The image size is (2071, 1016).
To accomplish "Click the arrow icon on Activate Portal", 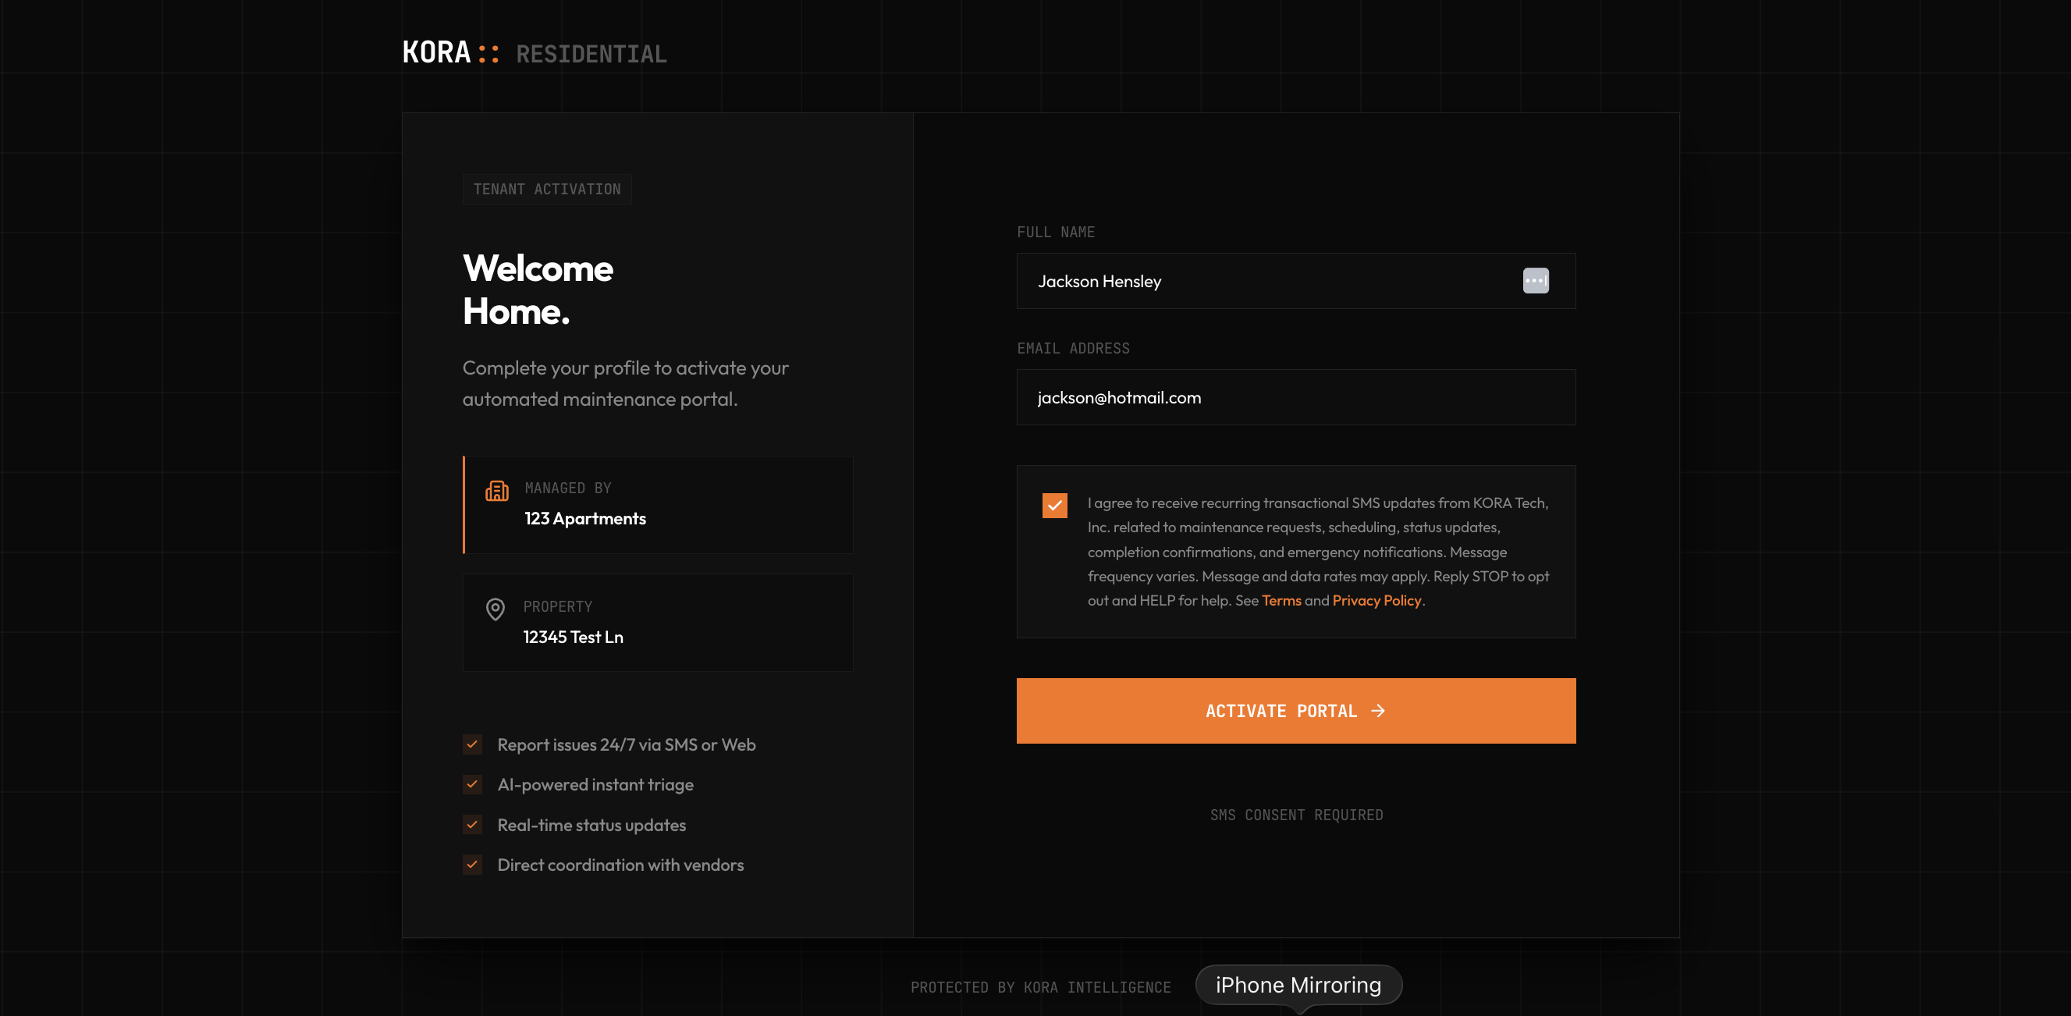I will point(1378,711).
